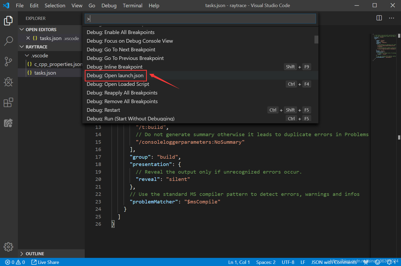Click Live Share in the status bar

pos(45,262)
